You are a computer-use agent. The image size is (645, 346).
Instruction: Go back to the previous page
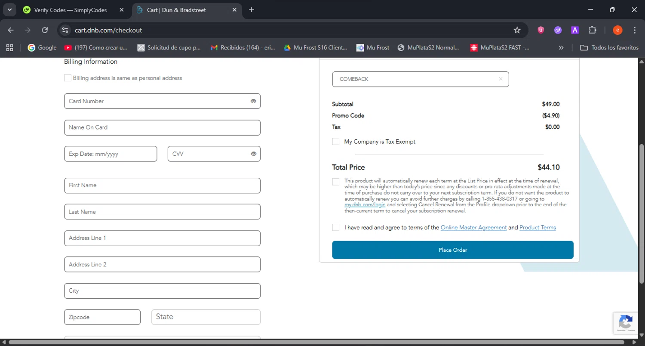(11, 30)
